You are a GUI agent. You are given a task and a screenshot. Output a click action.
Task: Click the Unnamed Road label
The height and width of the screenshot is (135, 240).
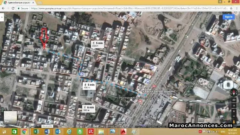pos(34,50)
